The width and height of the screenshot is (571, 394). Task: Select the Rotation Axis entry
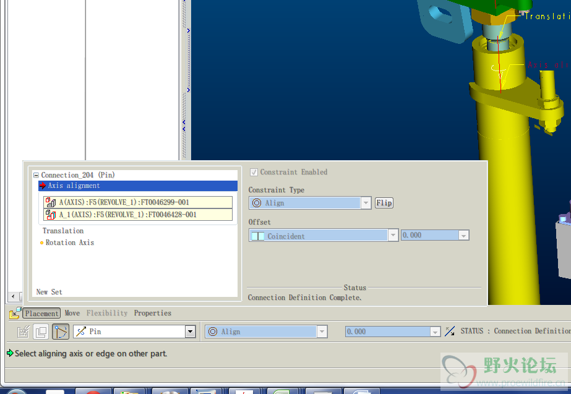click(69, 242)
